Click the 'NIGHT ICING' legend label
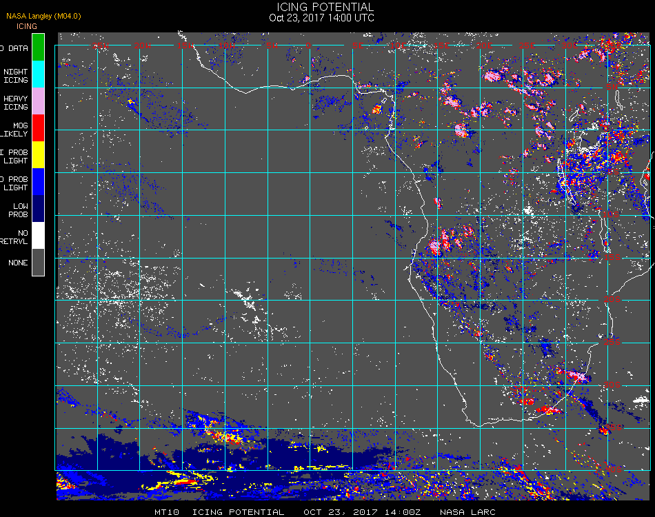 [15, 76]
